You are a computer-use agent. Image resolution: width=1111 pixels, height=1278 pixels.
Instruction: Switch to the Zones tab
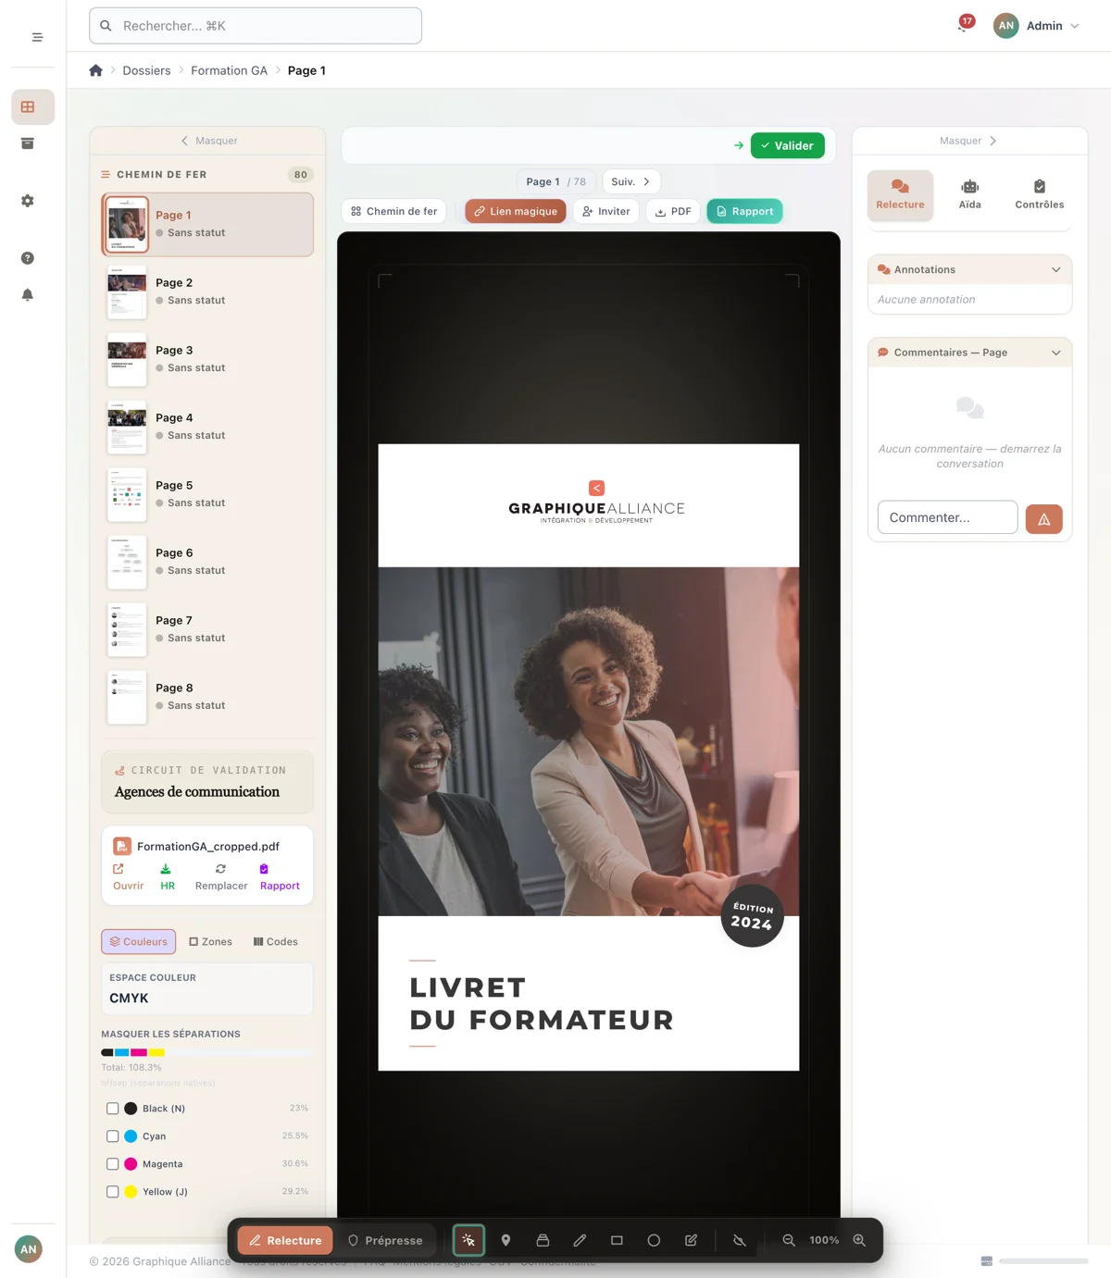coord(210,941)
